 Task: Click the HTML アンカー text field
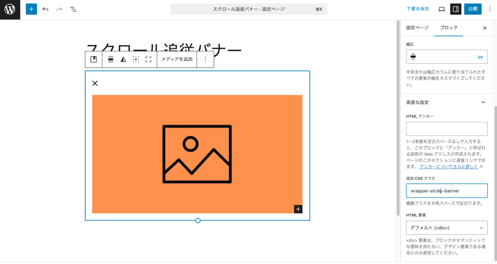coord(447,129)
